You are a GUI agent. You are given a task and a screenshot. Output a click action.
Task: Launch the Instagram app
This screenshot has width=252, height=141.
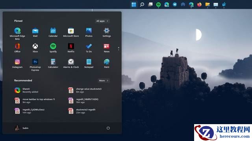click(17, 63)
